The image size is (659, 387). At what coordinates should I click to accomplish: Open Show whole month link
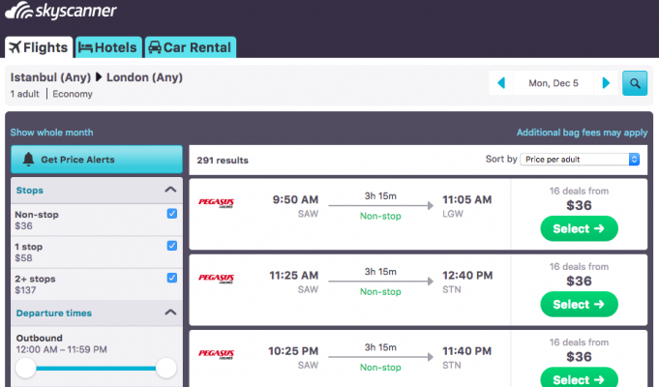(x=51, y=133)
